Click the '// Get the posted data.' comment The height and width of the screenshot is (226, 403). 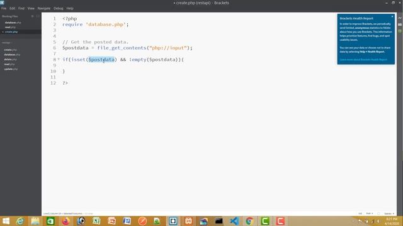[x=95, y=42]
